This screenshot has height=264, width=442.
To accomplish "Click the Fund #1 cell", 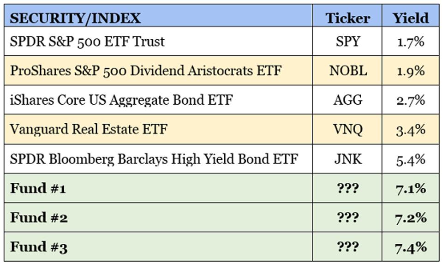I will 38,188.
